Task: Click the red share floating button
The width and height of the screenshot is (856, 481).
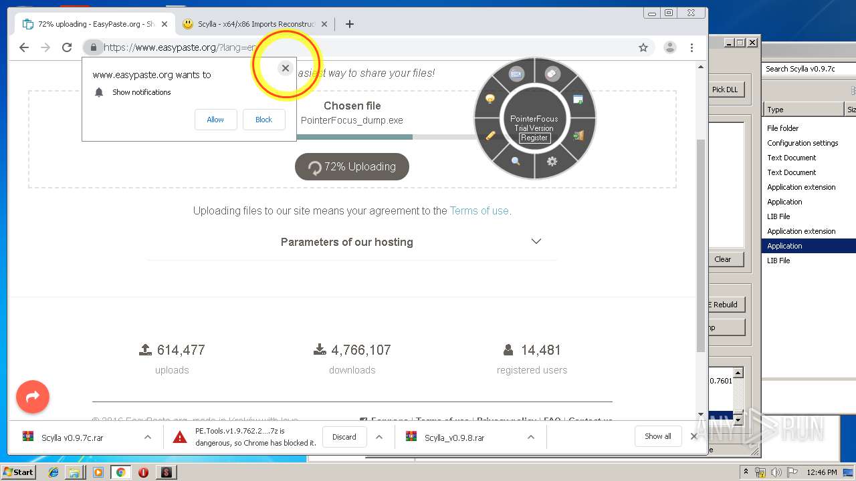Action: (x=33, y=397)
